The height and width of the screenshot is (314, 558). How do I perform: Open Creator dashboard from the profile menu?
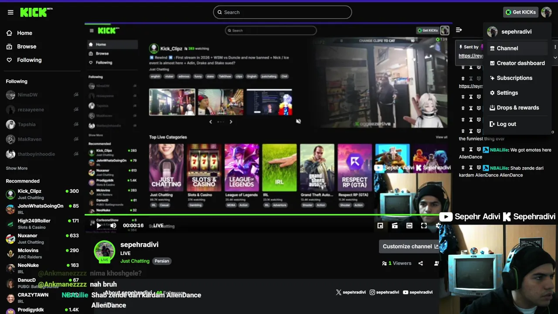pyautogui.click(x=517, y=63)
